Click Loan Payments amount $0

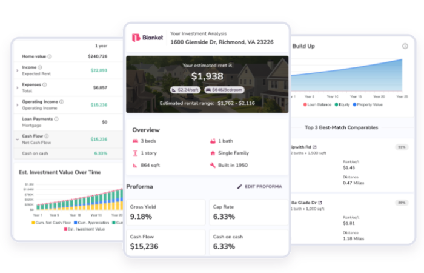105,122
